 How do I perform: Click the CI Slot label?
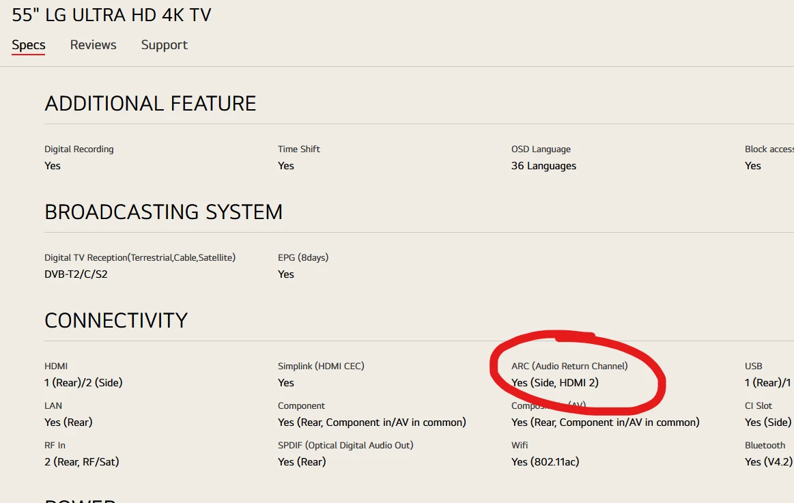pyautogui.click(x=758, y=406)
